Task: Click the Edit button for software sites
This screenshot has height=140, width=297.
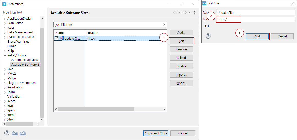Action: 181,41
